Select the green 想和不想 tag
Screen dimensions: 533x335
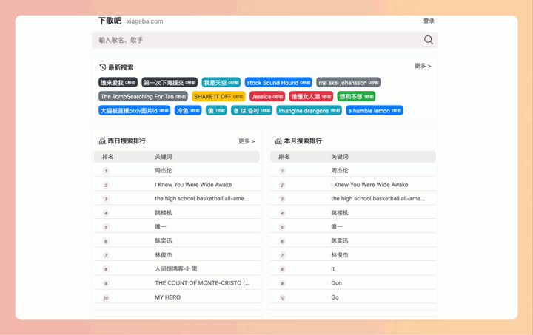coord(356,96)
